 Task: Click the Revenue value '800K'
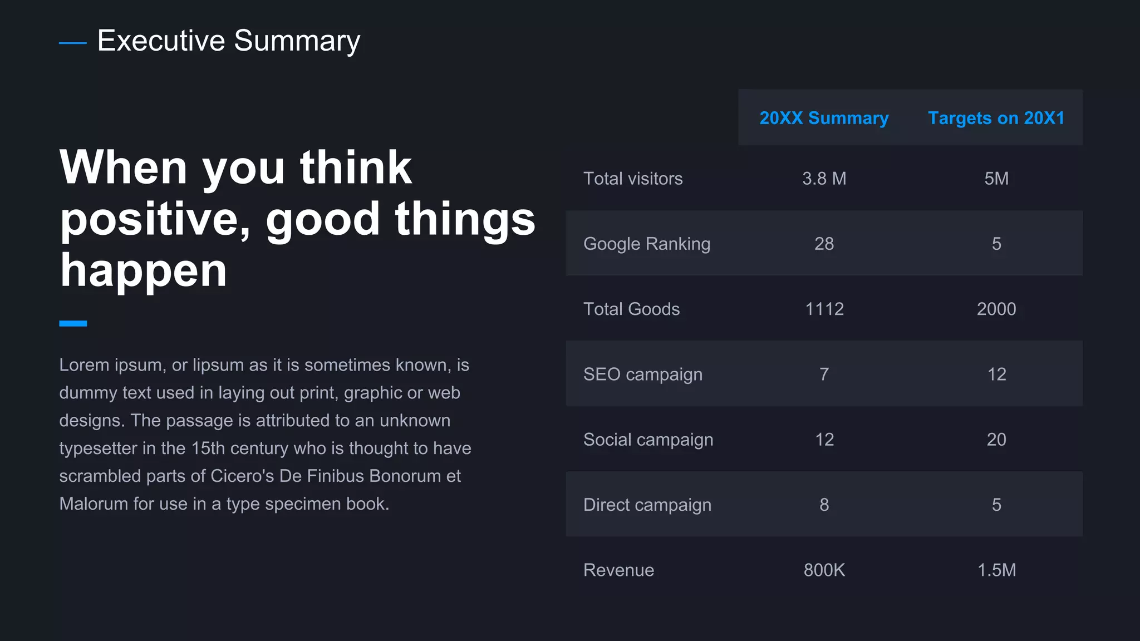tap(824, 570)
